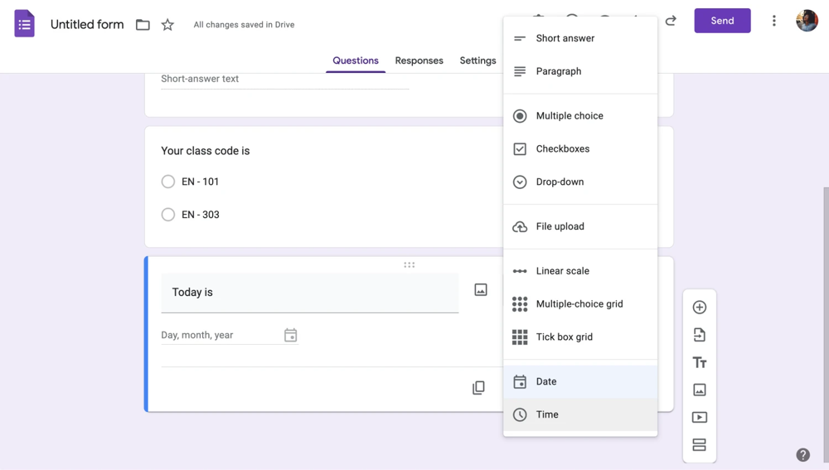The width and height of the screenshot is (829, 470).
Task: Choose Drop-down question type
Action: 560,182
